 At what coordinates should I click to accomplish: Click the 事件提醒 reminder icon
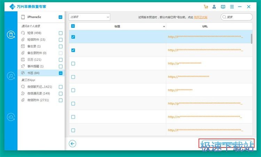pyautogui.click(x=23, y=66)
